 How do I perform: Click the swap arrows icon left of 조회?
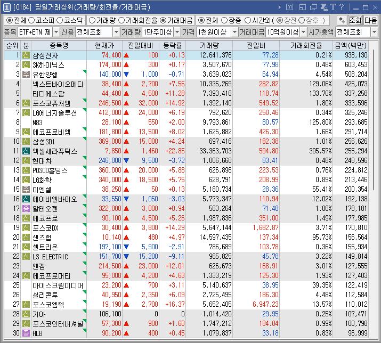point(342,20)
